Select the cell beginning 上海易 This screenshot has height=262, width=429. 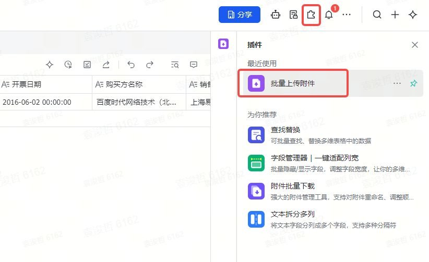(x=198, y=102)
